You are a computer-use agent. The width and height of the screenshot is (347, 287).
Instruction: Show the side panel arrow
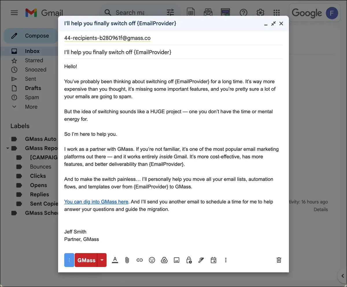(x=342, y=276)
